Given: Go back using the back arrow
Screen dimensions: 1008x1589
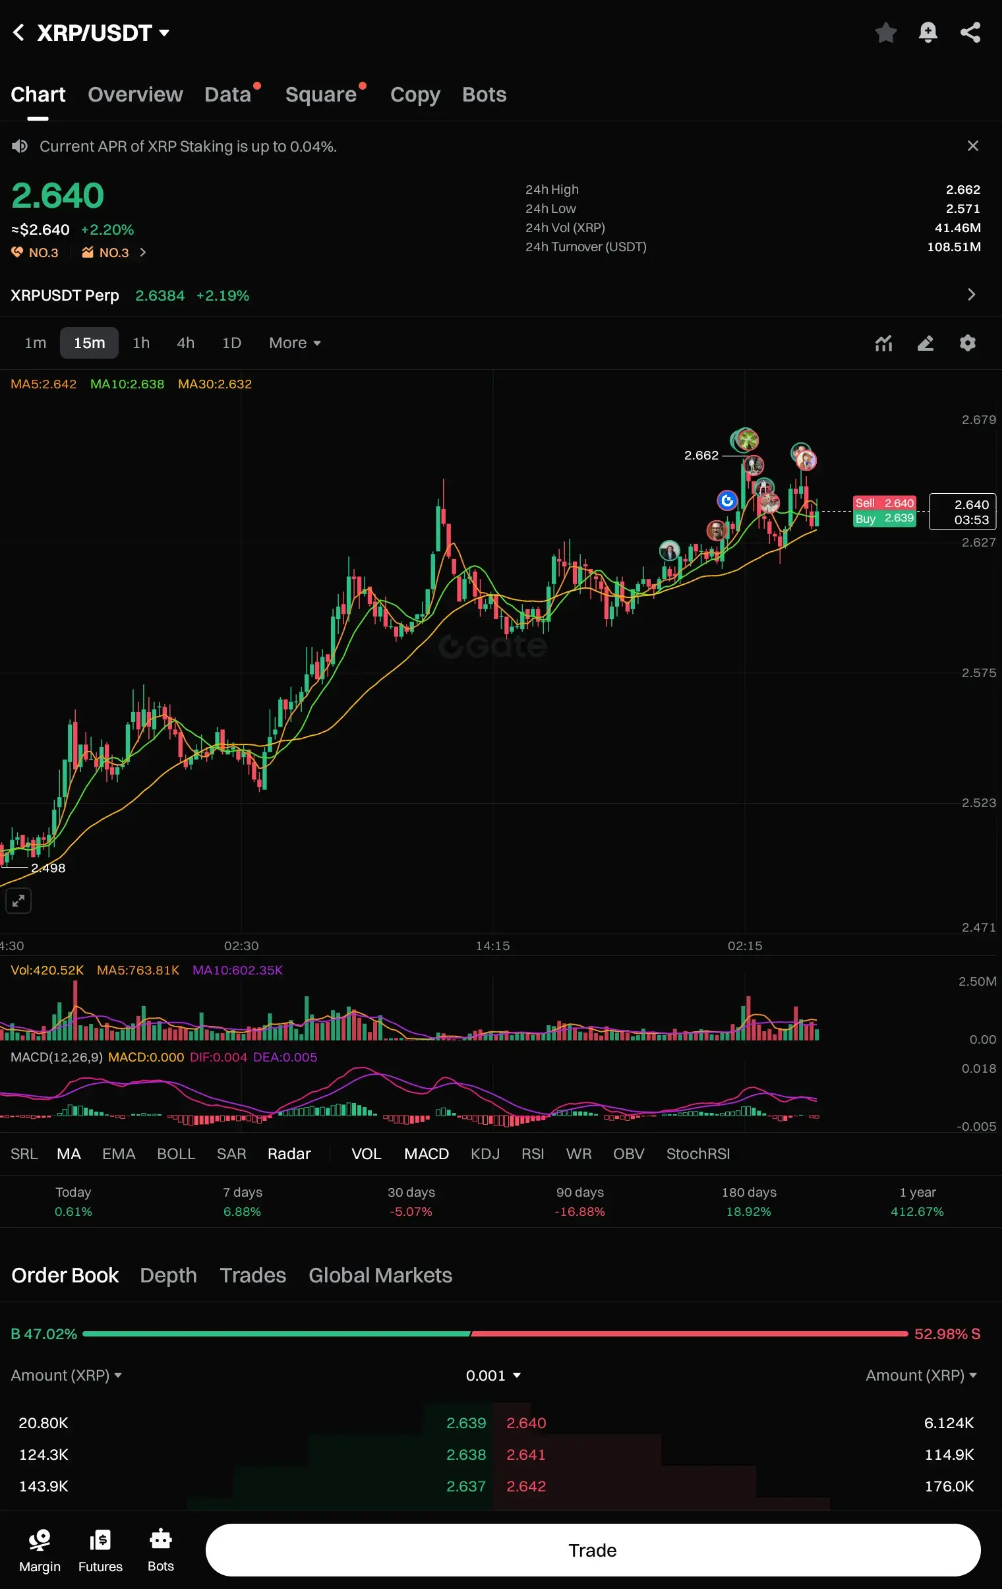Looking at the screenshot, I should (x=18, y=32).
